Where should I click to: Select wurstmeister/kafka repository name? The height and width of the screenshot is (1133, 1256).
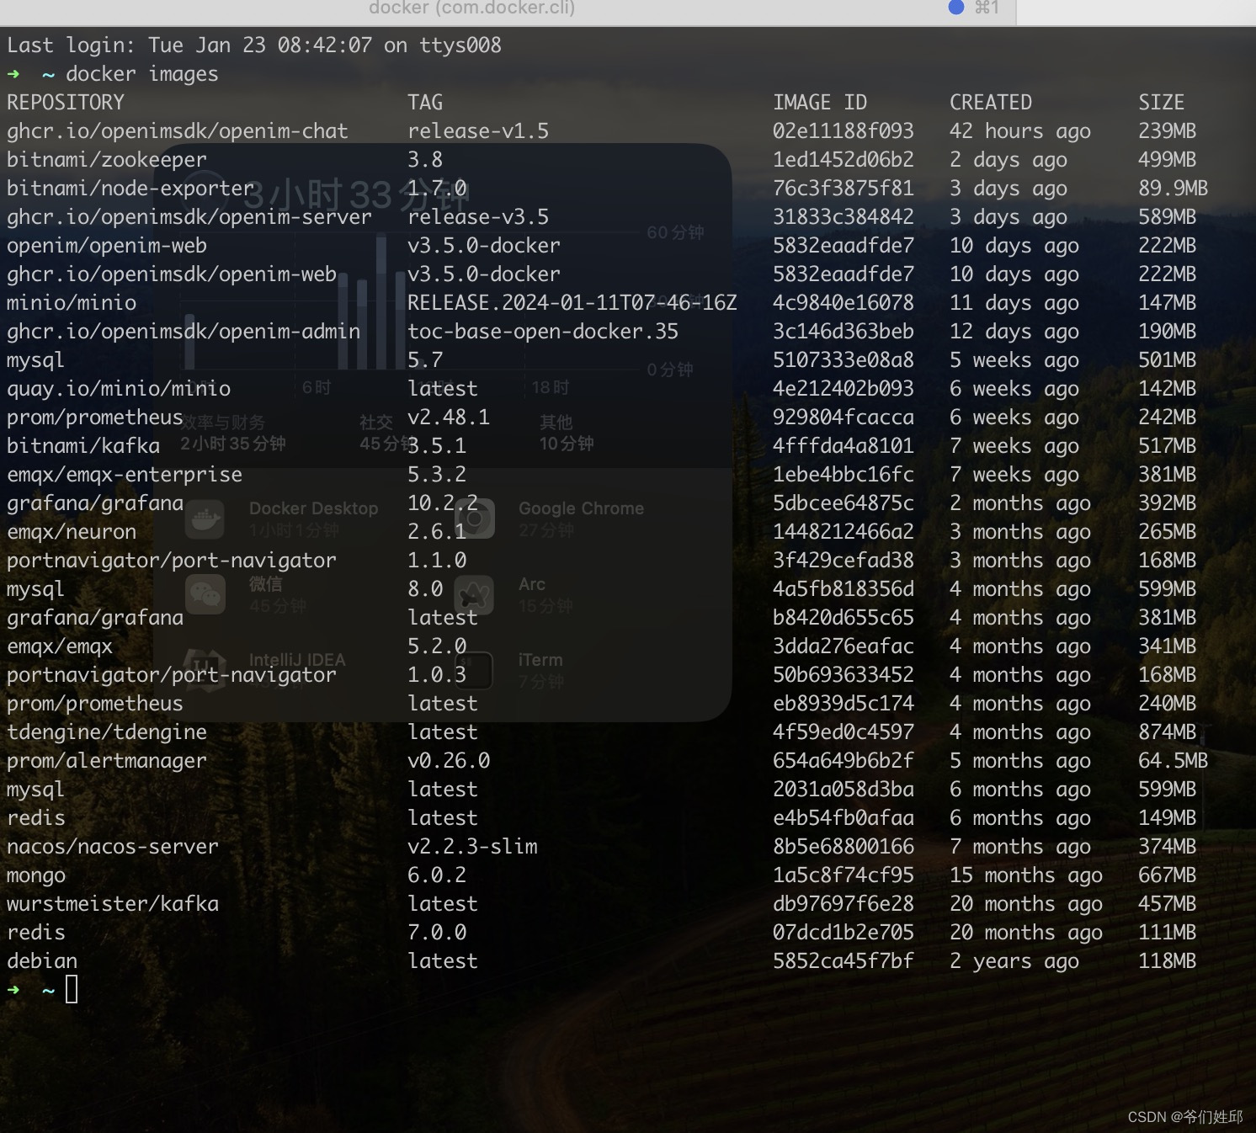coord(113,904)
